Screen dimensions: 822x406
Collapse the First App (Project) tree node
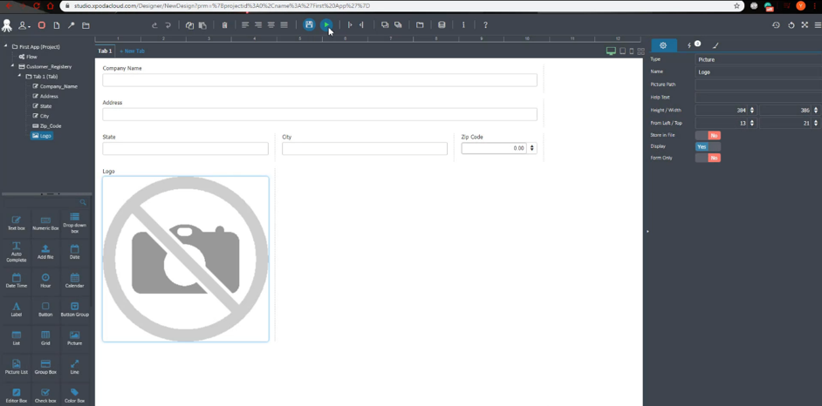[6, 46]
